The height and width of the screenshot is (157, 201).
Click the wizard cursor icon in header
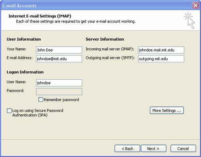point(189,21)
